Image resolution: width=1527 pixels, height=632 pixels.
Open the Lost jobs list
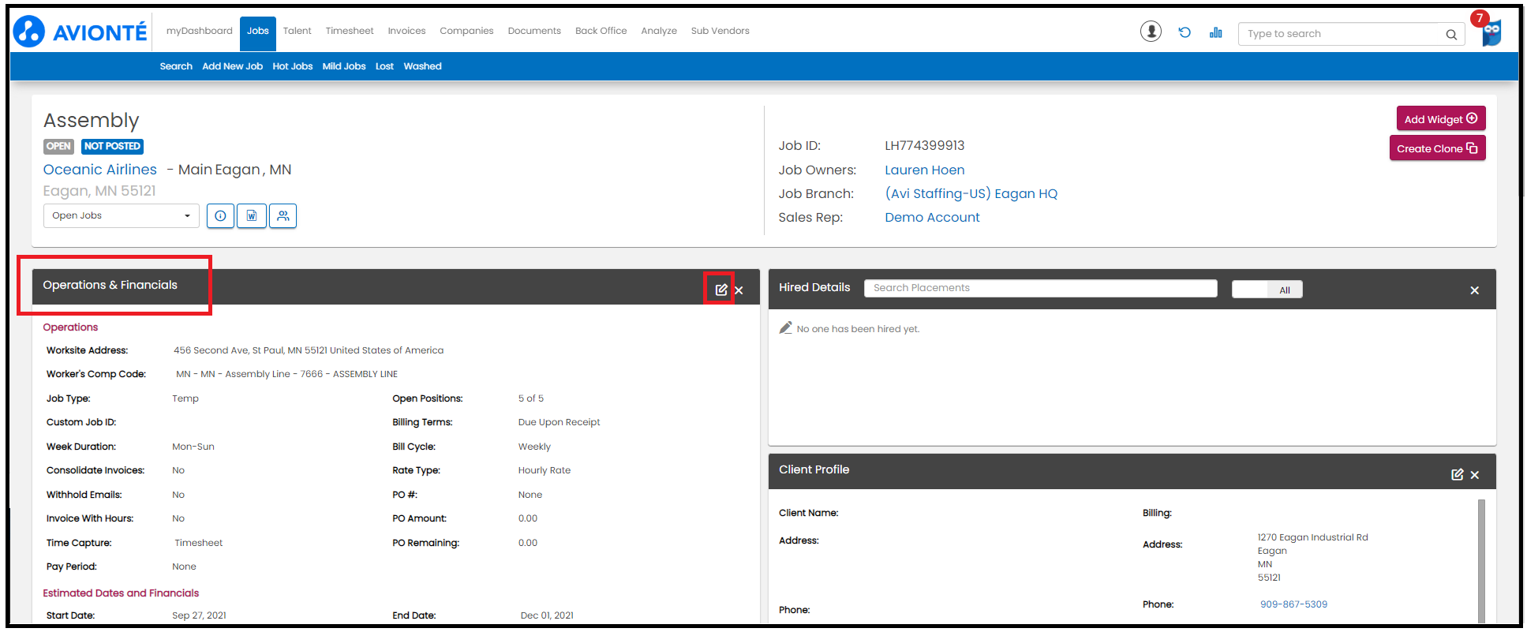pyautogui.click(x=384, y=66)
